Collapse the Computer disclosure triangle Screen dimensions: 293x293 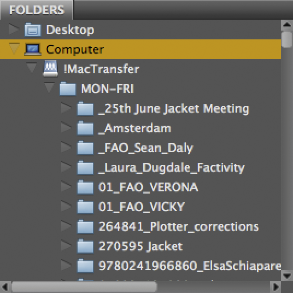14,49
